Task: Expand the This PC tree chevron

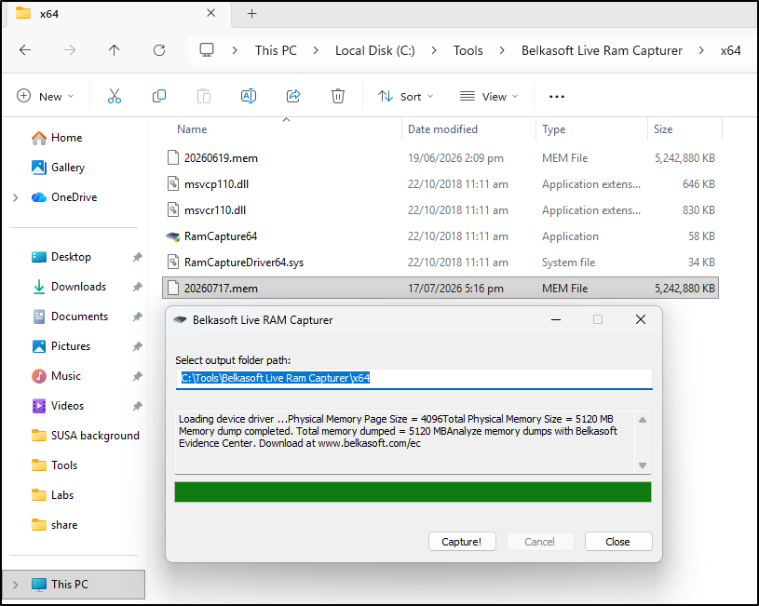Action: pyautogui.click(x=16, y=585)
